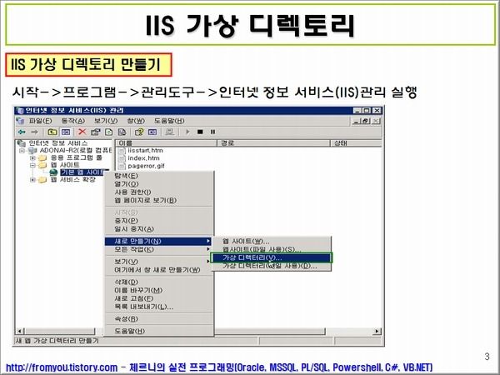Toggle the Show/Hide Console Tree icon
The image size is (500, 375).
(x=66, y=132)
